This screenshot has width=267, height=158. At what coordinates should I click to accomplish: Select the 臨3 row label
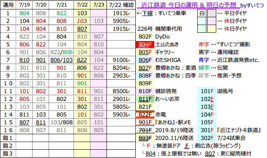[x=8, y=153]
